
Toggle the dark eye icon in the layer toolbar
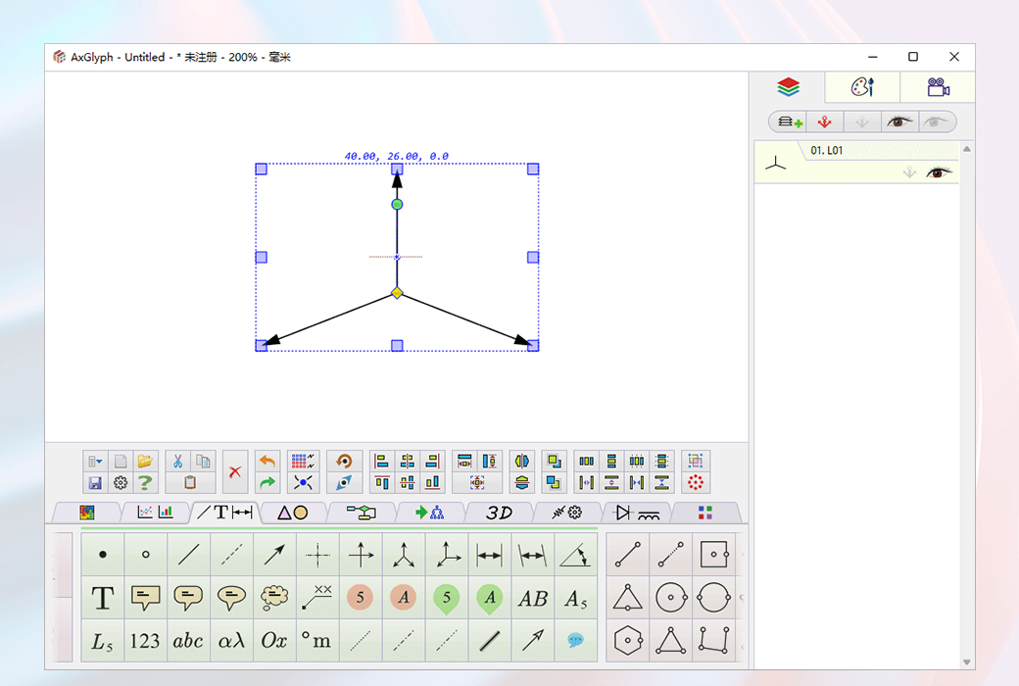pos(898,122)
